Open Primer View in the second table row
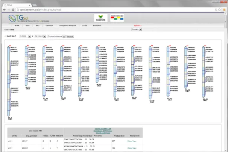This screenshot has width=228, height=152. tap(132, 148)
